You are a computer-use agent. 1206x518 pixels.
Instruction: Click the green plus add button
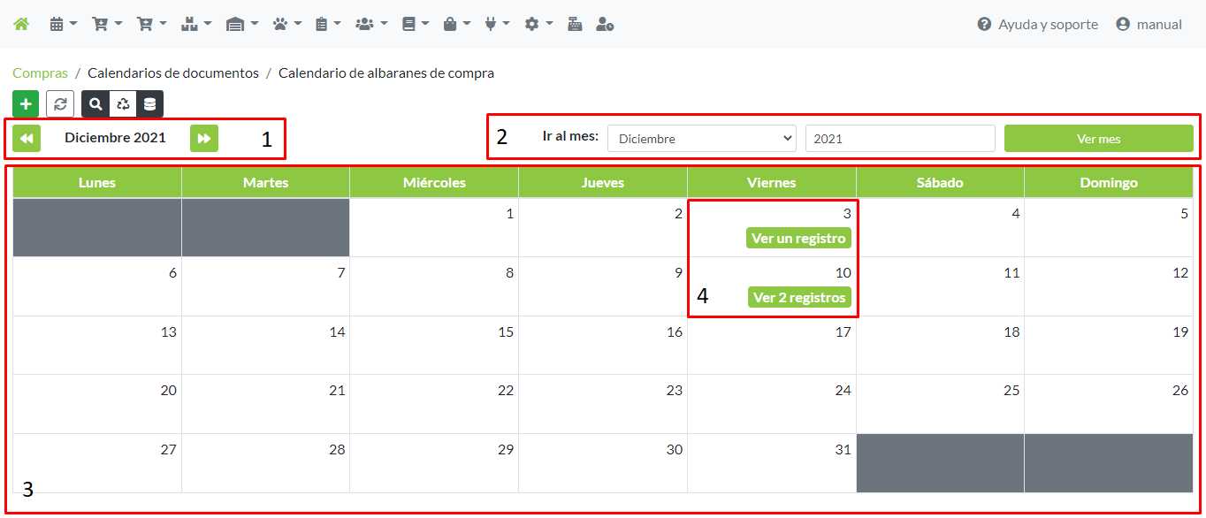(26, 104)
